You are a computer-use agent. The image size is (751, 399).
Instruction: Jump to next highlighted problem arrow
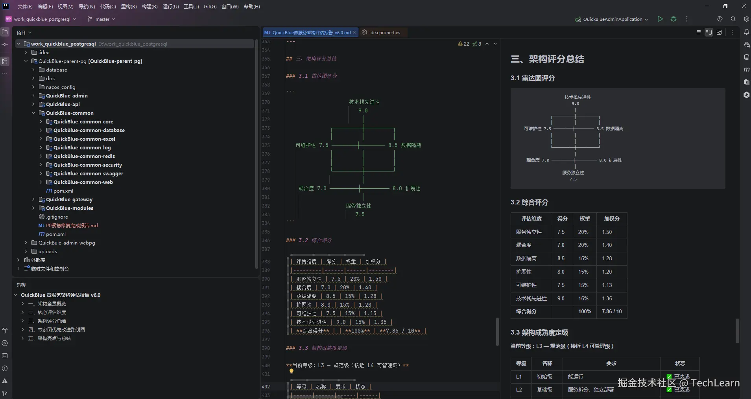tap(495, 44)
